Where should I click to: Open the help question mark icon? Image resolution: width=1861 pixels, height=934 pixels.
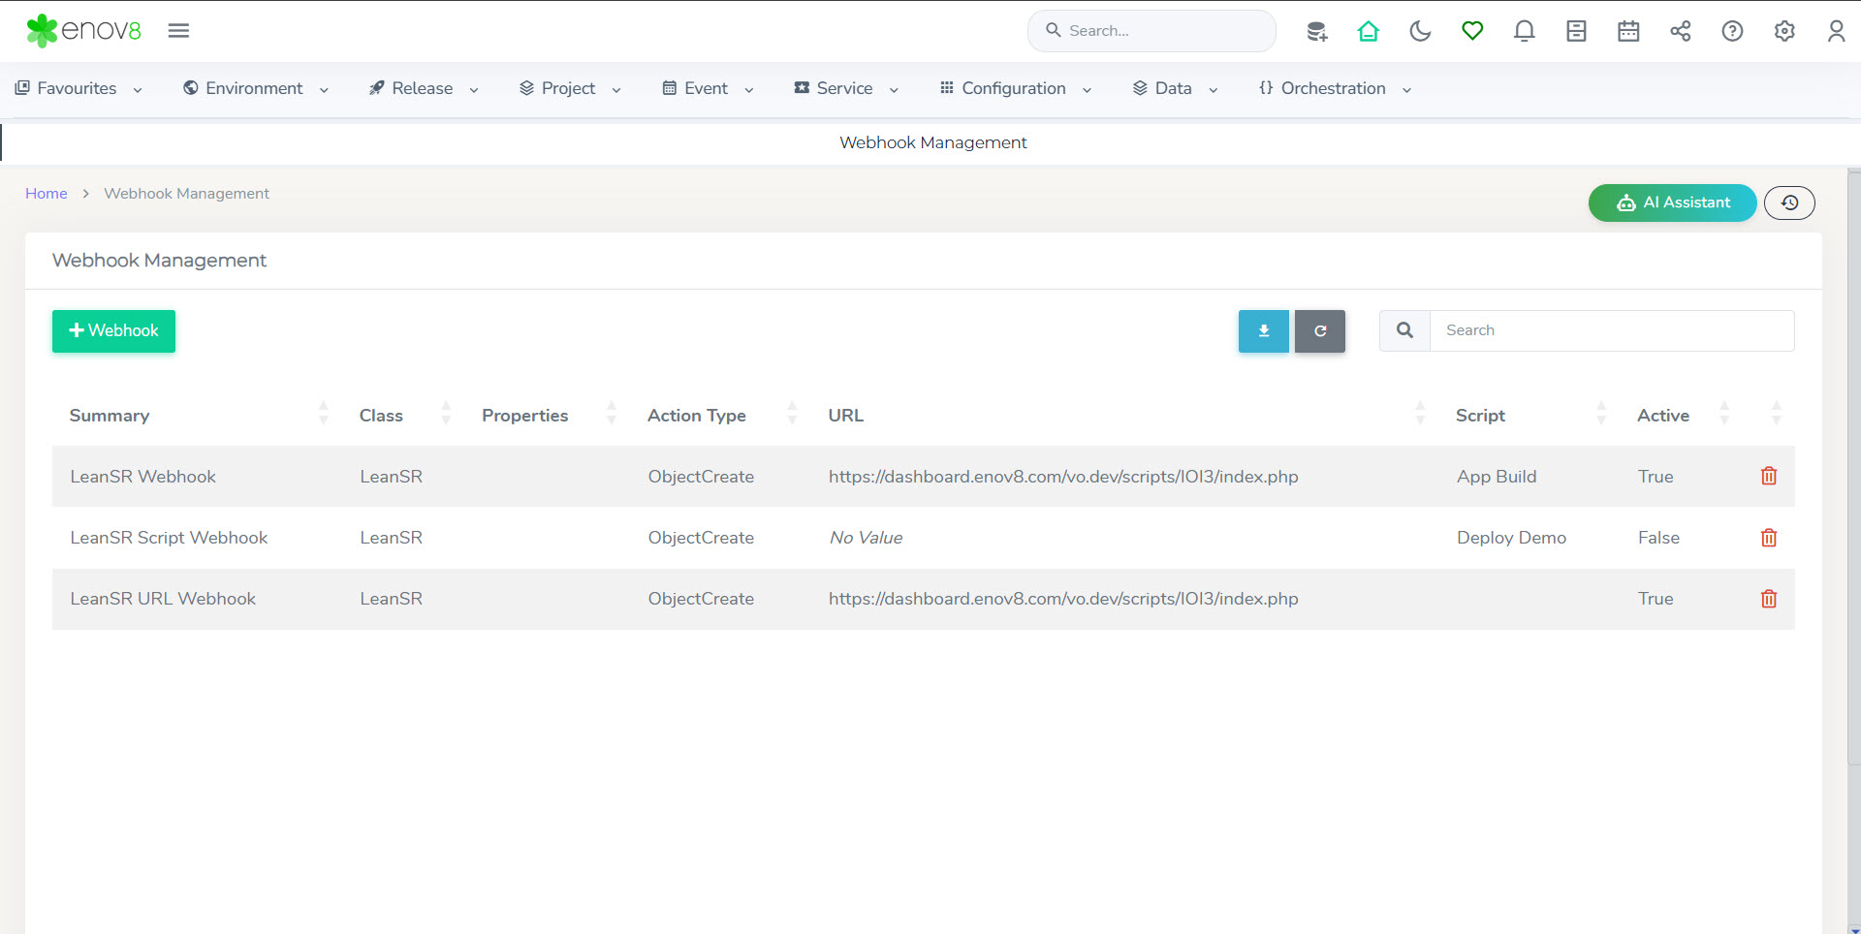(1732, 31)
